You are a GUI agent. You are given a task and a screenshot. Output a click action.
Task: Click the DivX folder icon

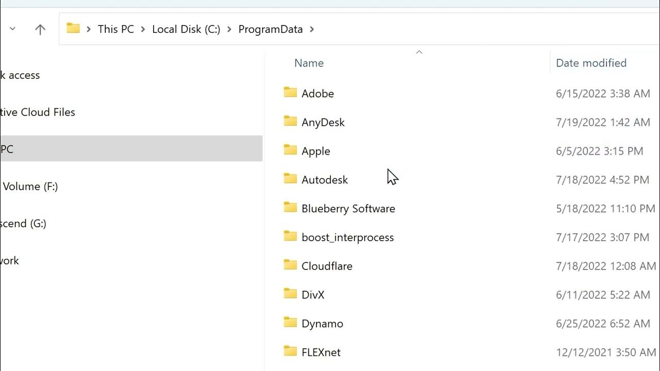coord(290,295)
